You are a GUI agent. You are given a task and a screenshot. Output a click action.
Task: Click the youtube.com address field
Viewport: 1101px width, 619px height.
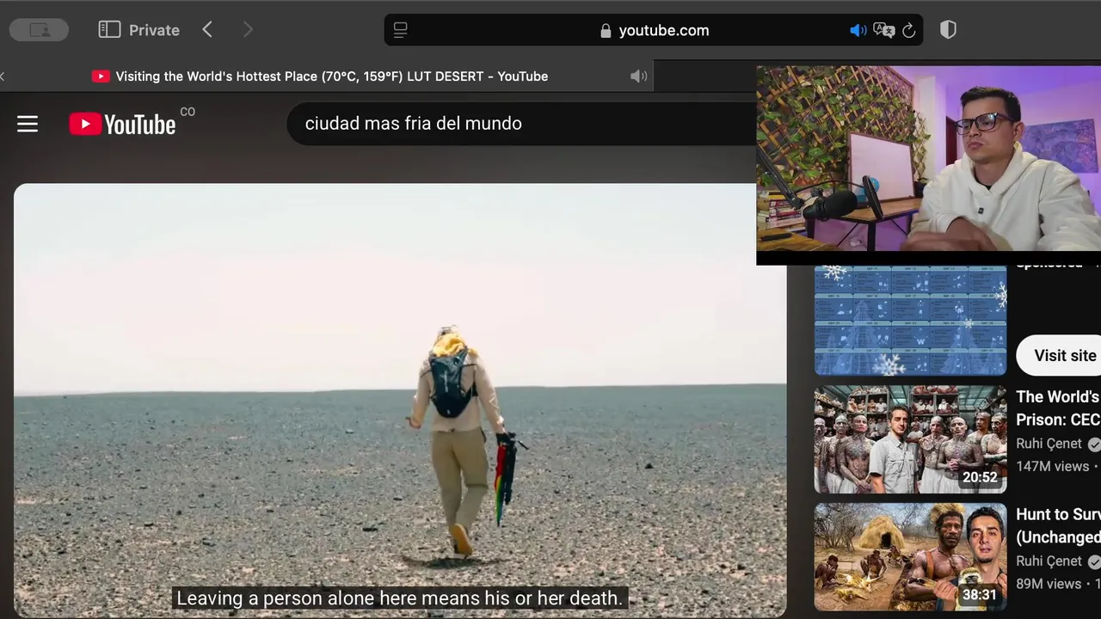654,30
